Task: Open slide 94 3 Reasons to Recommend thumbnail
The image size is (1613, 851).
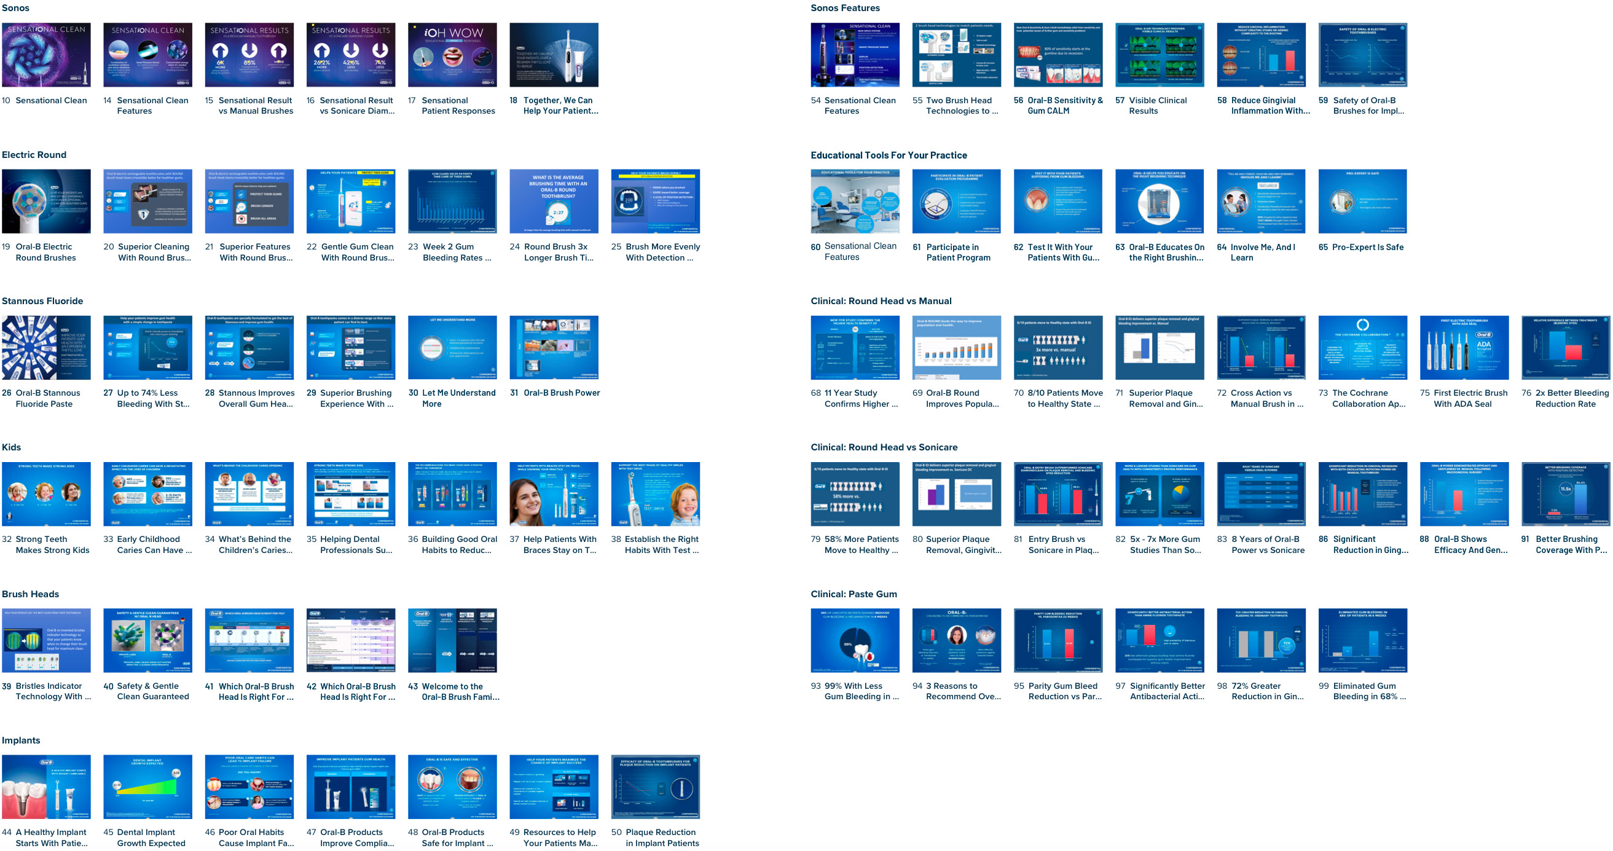Action: 956,640
